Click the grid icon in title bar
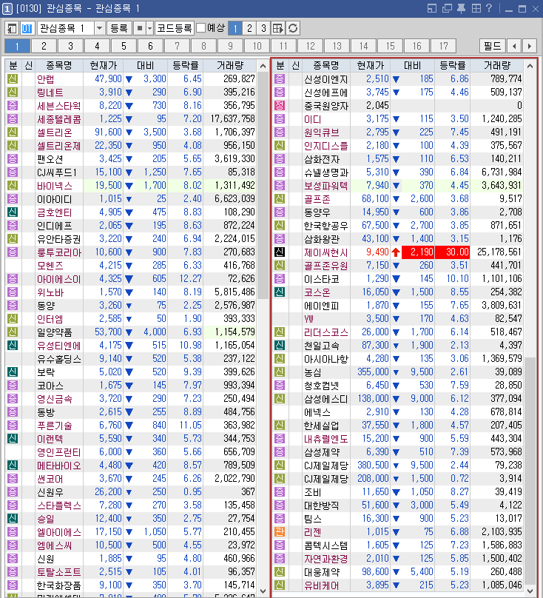Image resolution: width=543 pixels, height=598 pixels. 476,8
